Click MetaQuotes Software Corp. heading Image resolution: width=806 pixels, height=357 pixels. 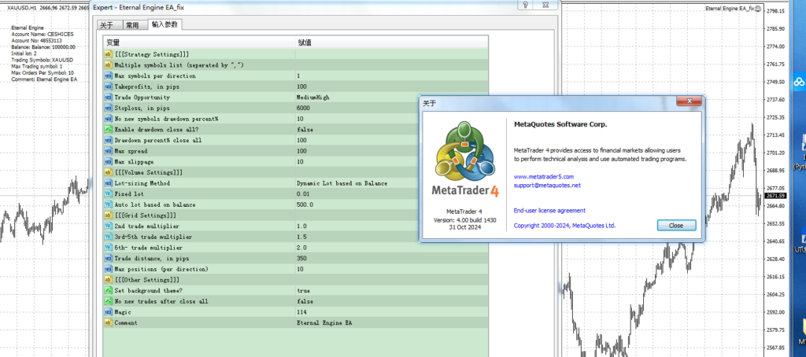[x=560, y=124]
